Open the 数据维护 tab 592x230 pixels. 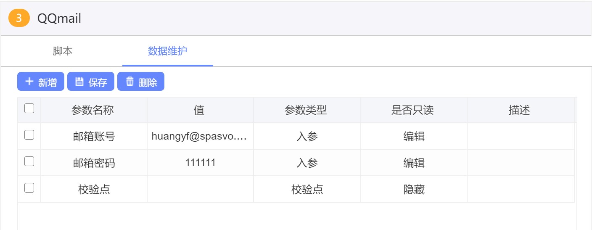coord(167,51)
